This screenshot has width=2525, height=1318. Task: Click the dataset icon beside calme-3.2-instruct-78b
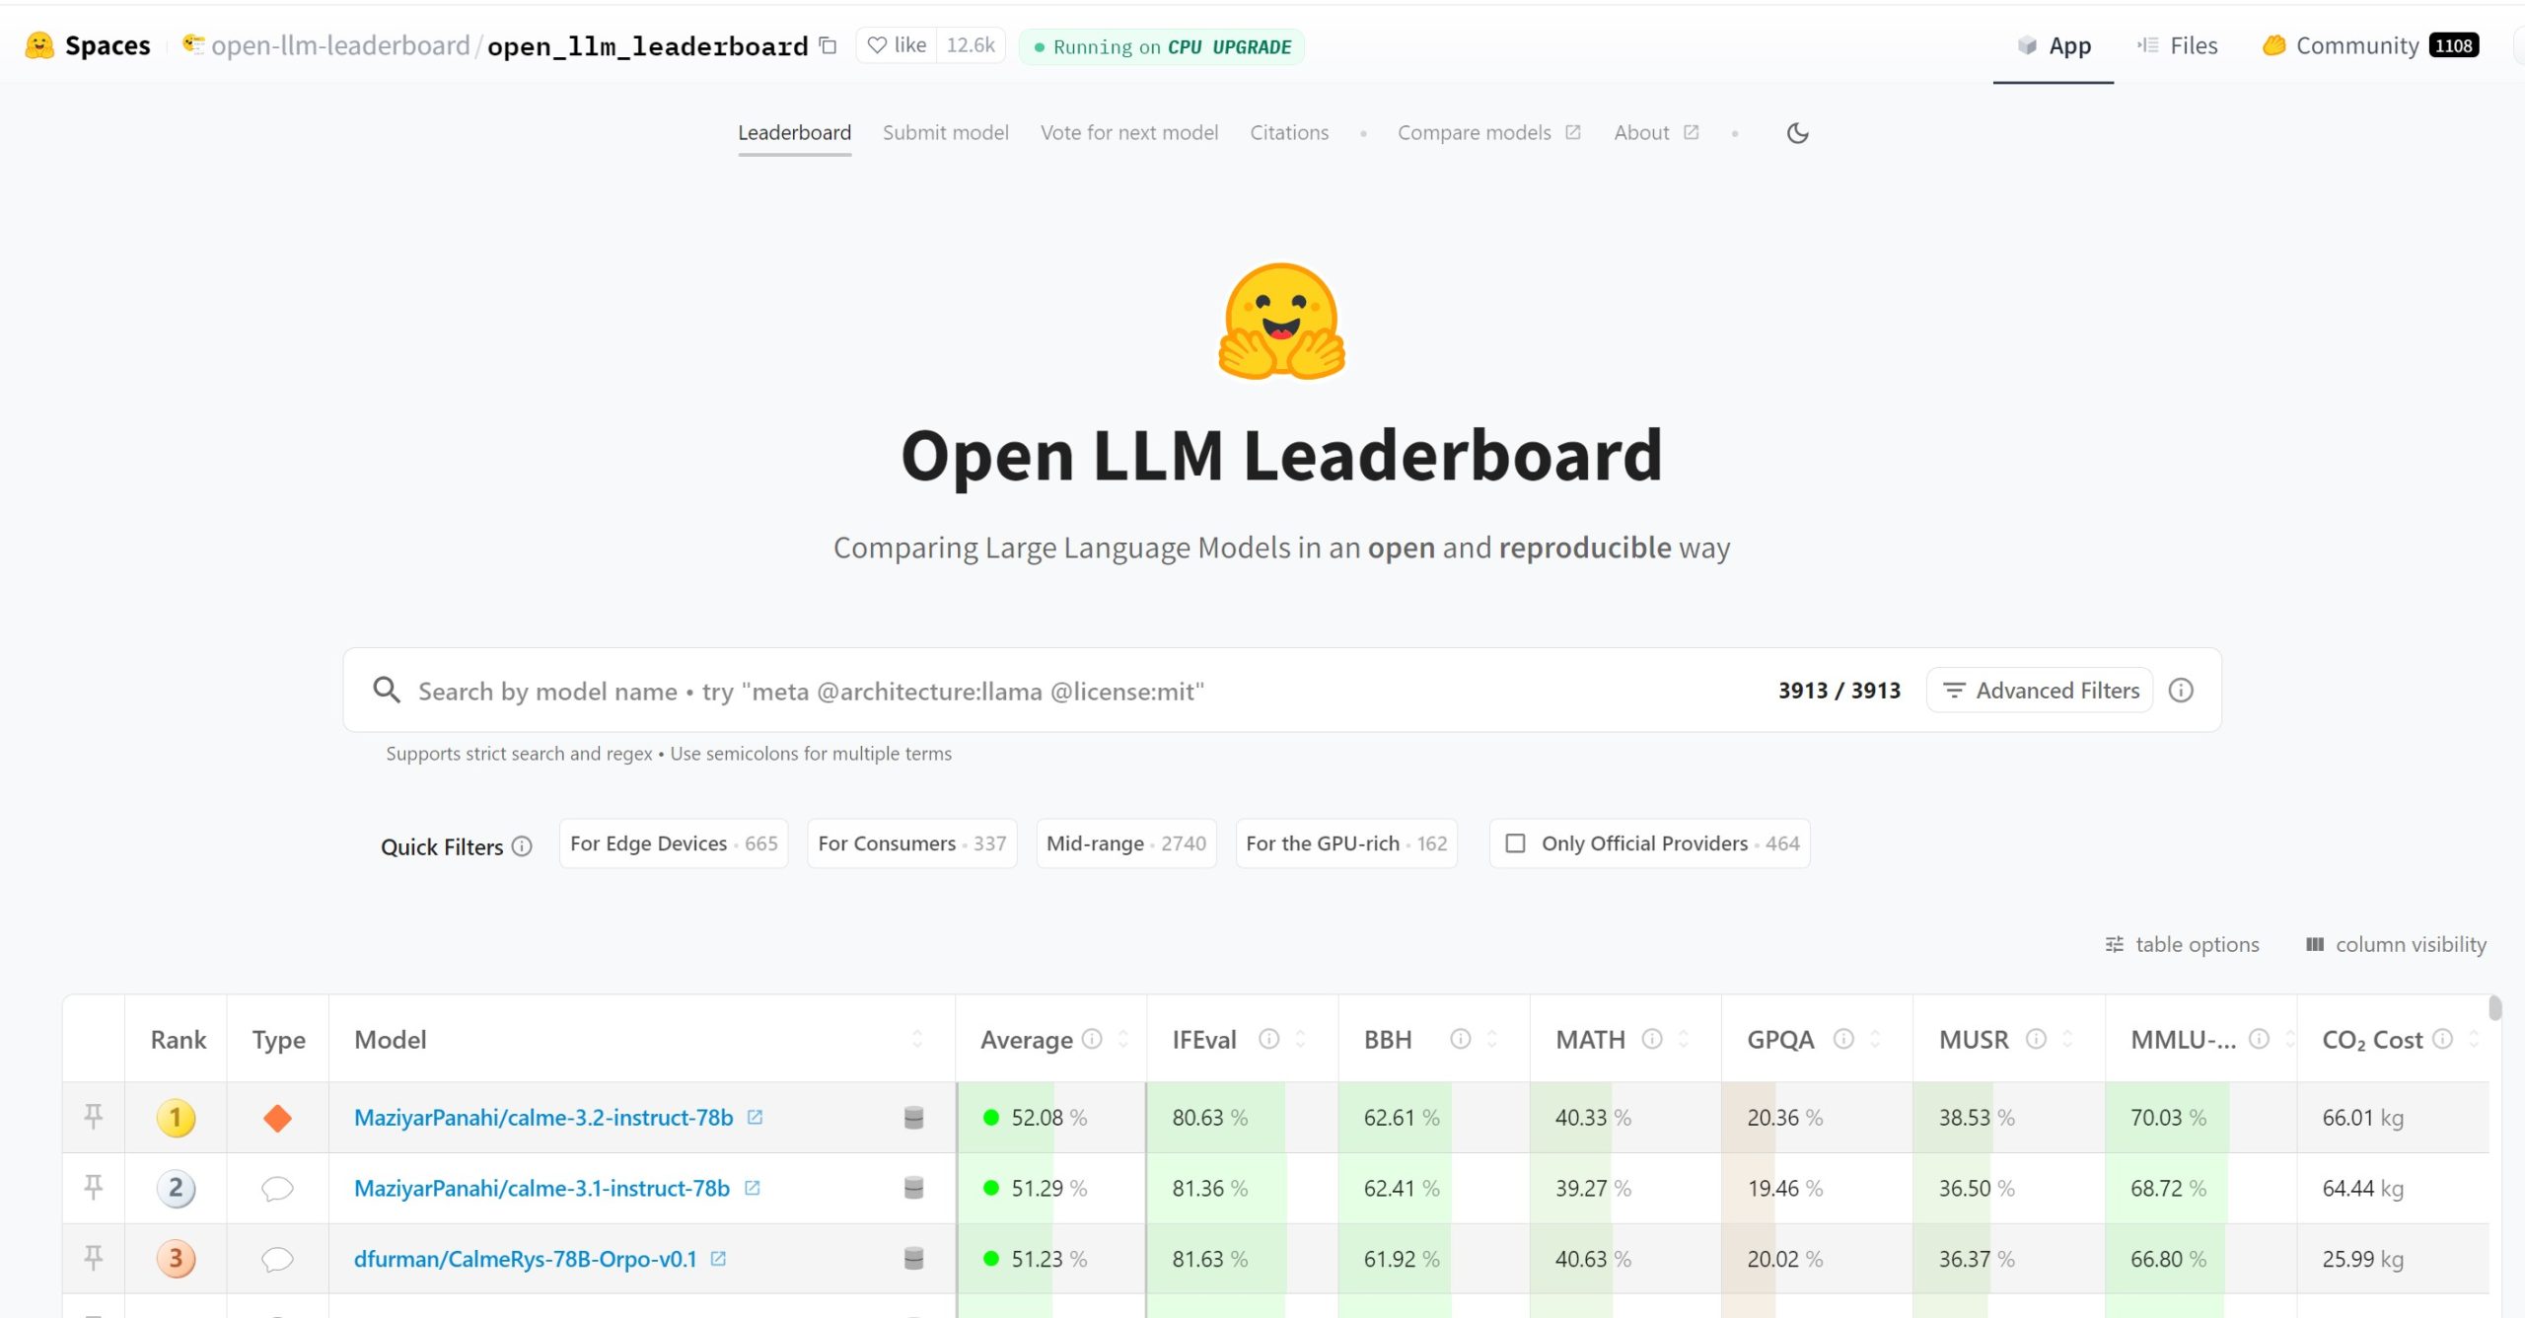click(912, 1118)
